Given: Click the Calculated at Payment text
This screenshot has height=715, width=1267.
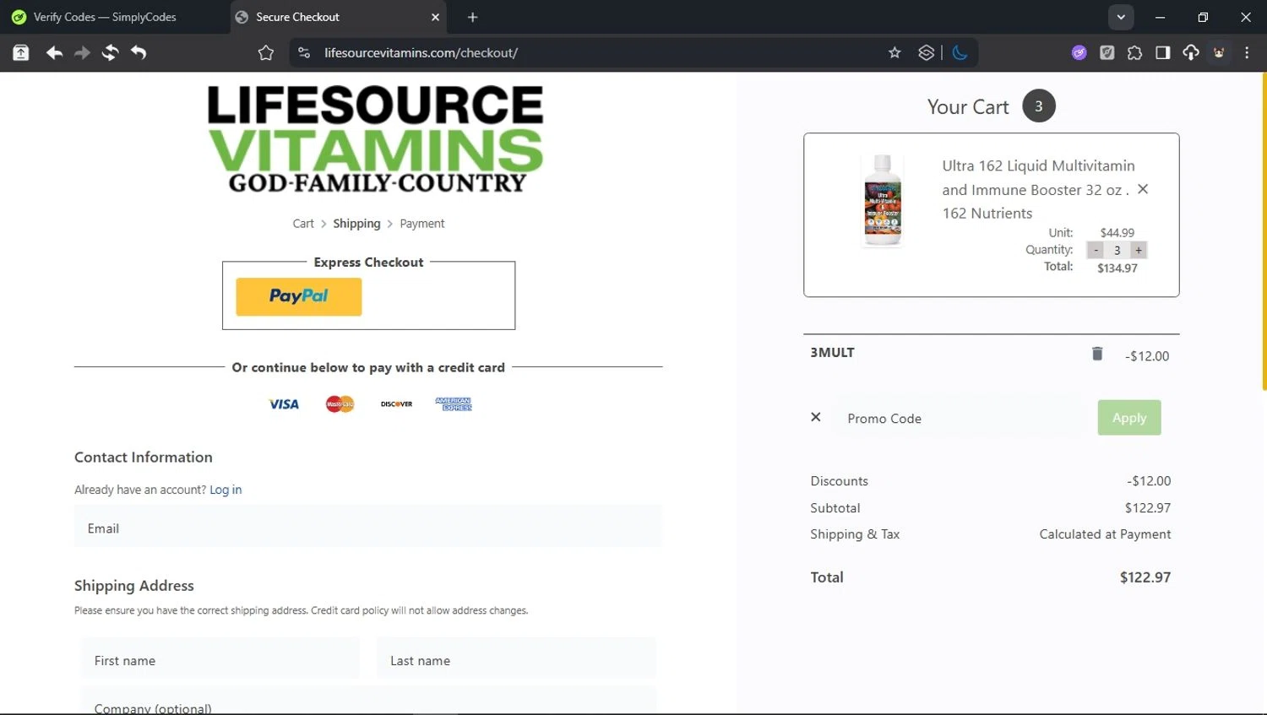Looking at the screenshot, I should coord(1105,534).
